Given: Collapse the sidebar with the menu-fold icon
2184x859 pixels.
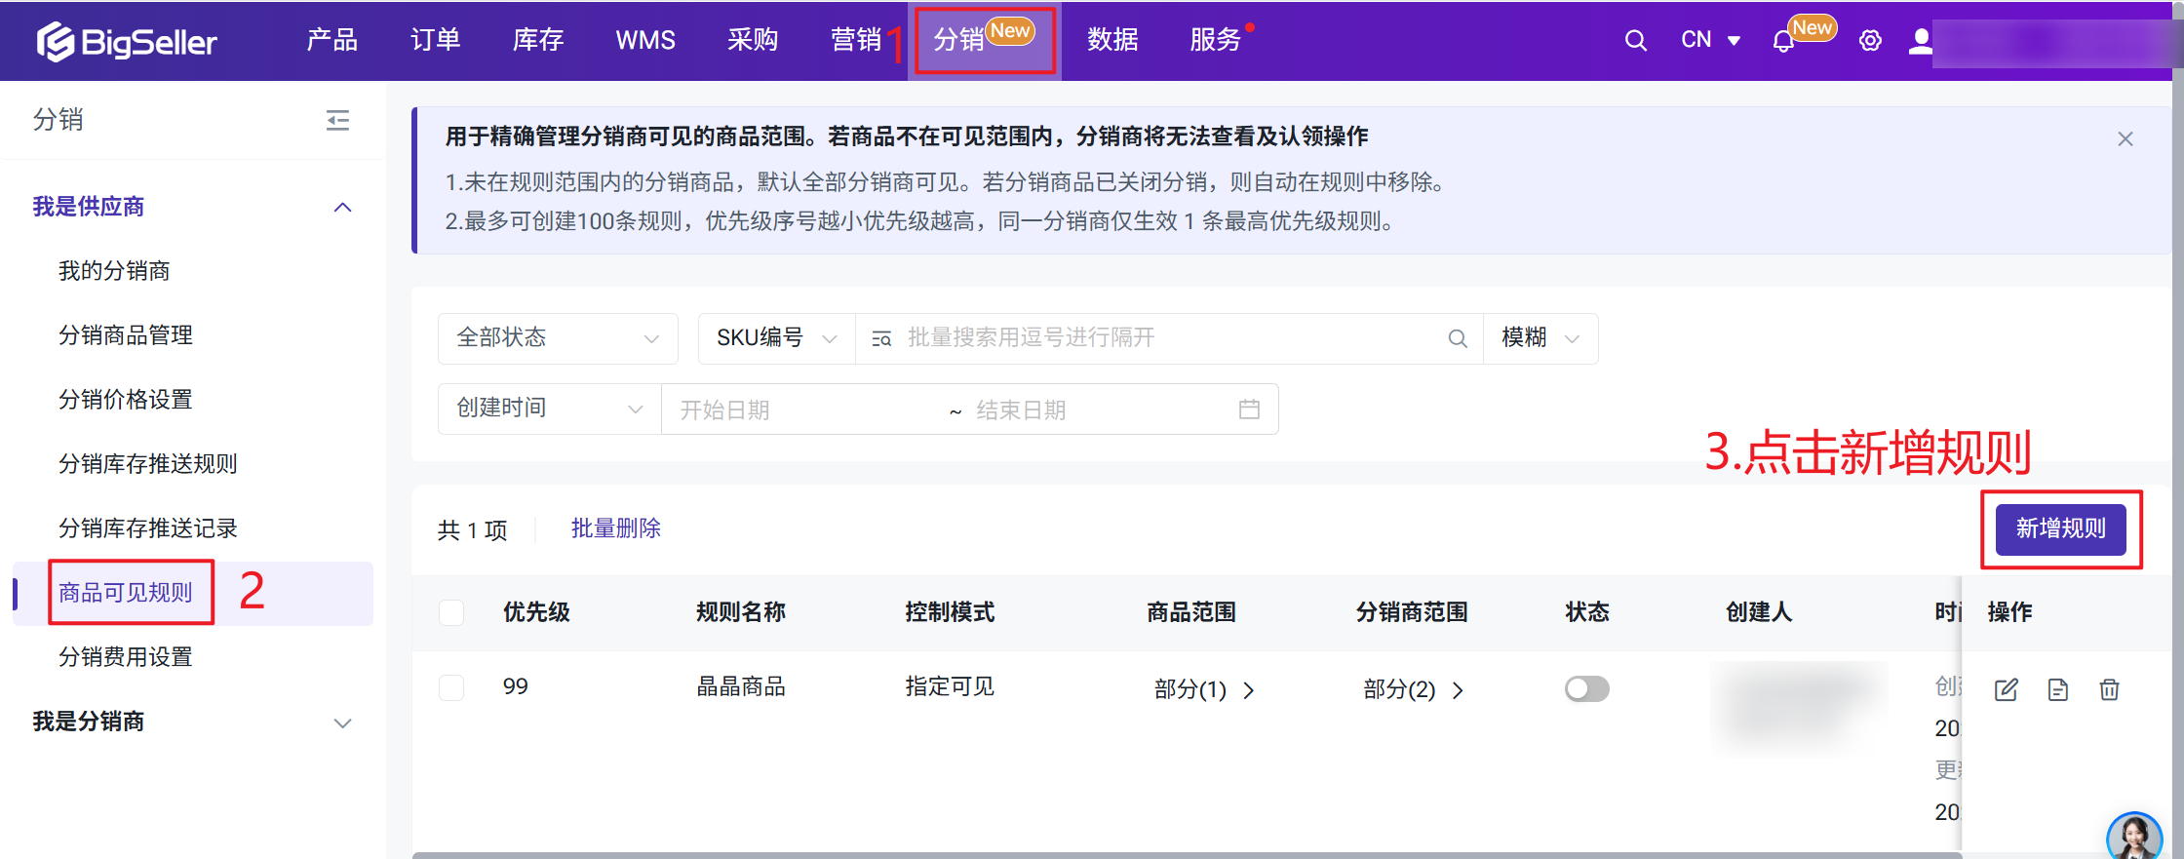Looking at the screenshot, I should pyautogui.click(x=337, y=120).
